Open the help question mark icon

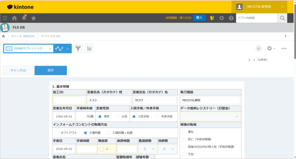pyautogui.click(x=231, y=18)
